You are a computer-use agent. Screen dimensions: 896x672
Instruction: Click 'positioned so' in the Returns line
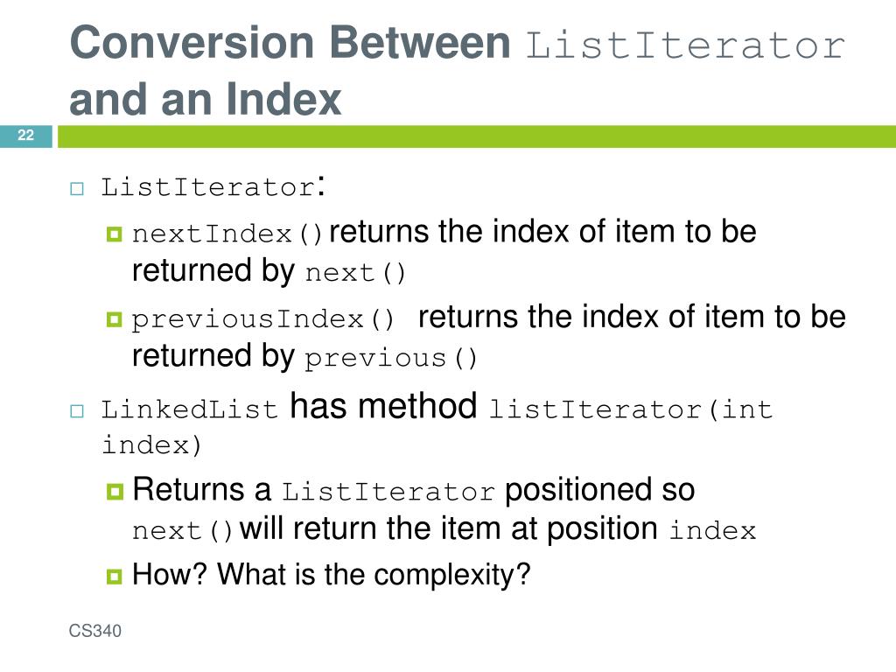click(600, 490)
